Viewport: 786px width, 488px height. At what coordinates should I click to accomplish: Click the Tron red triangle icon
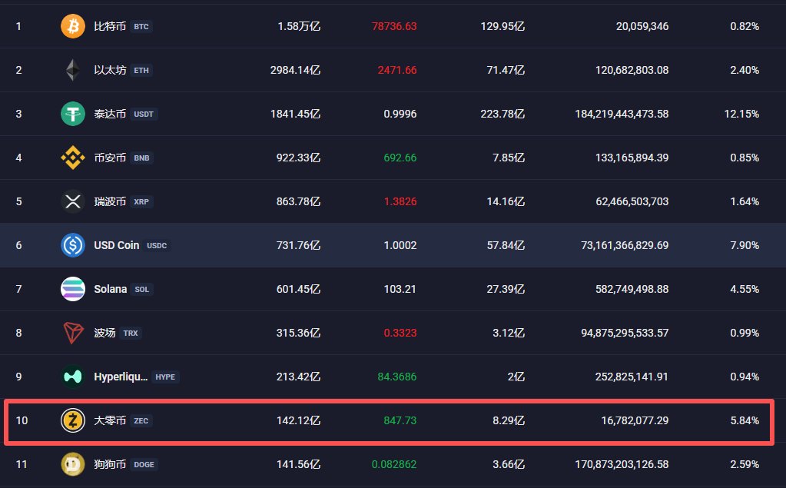pyautogui.click(x=73, y=333)
